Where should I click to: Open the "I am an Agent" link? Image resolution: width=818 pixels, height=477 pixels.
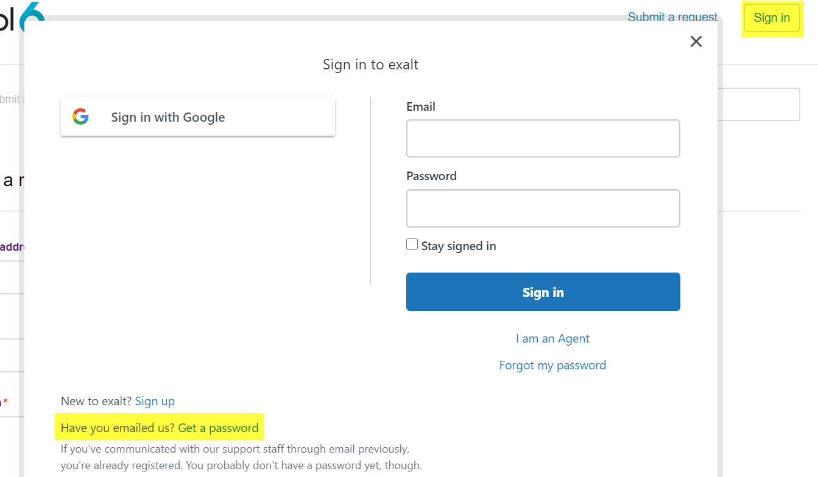point(552,339)
